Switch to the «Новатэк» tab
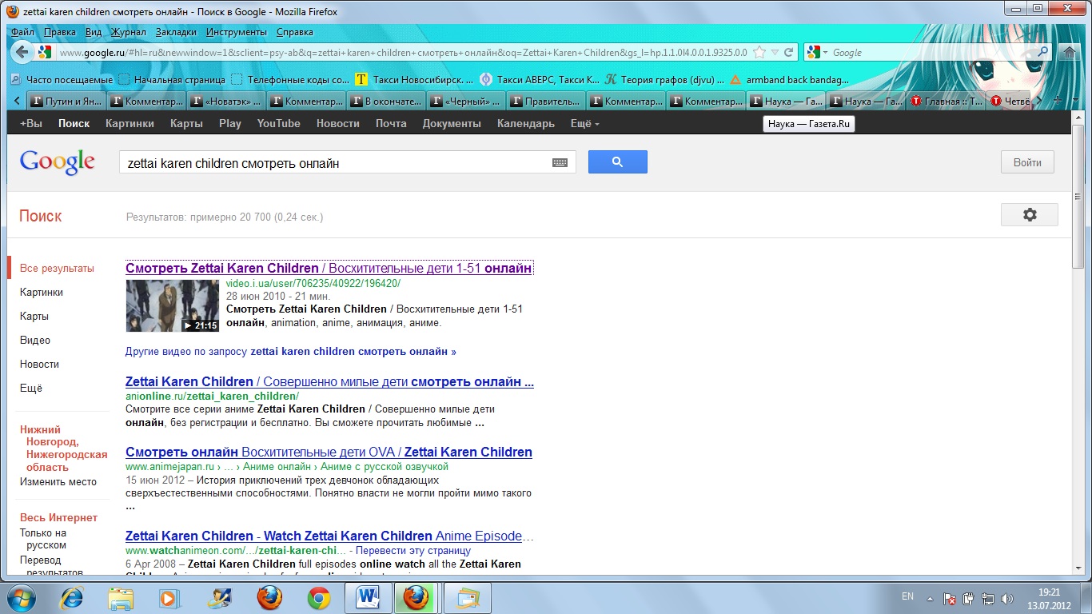 pyautogui.click(x=226, y=102)
